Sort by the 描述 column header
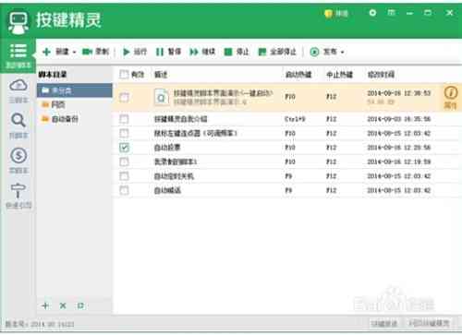The width and height of the screenshot is (462, 335). [161, 75]
